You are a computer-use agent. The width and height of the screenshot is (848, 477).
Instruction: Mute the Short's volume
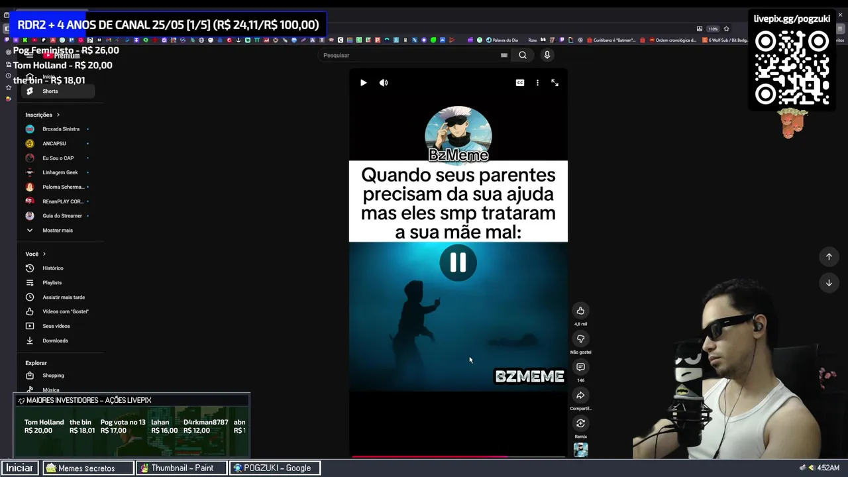(x=384, y=83)
